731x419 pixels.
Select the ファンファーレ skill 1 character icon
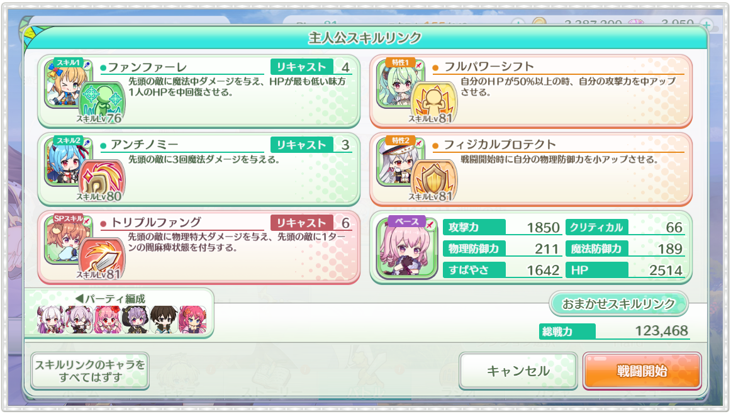click(67, 84)
